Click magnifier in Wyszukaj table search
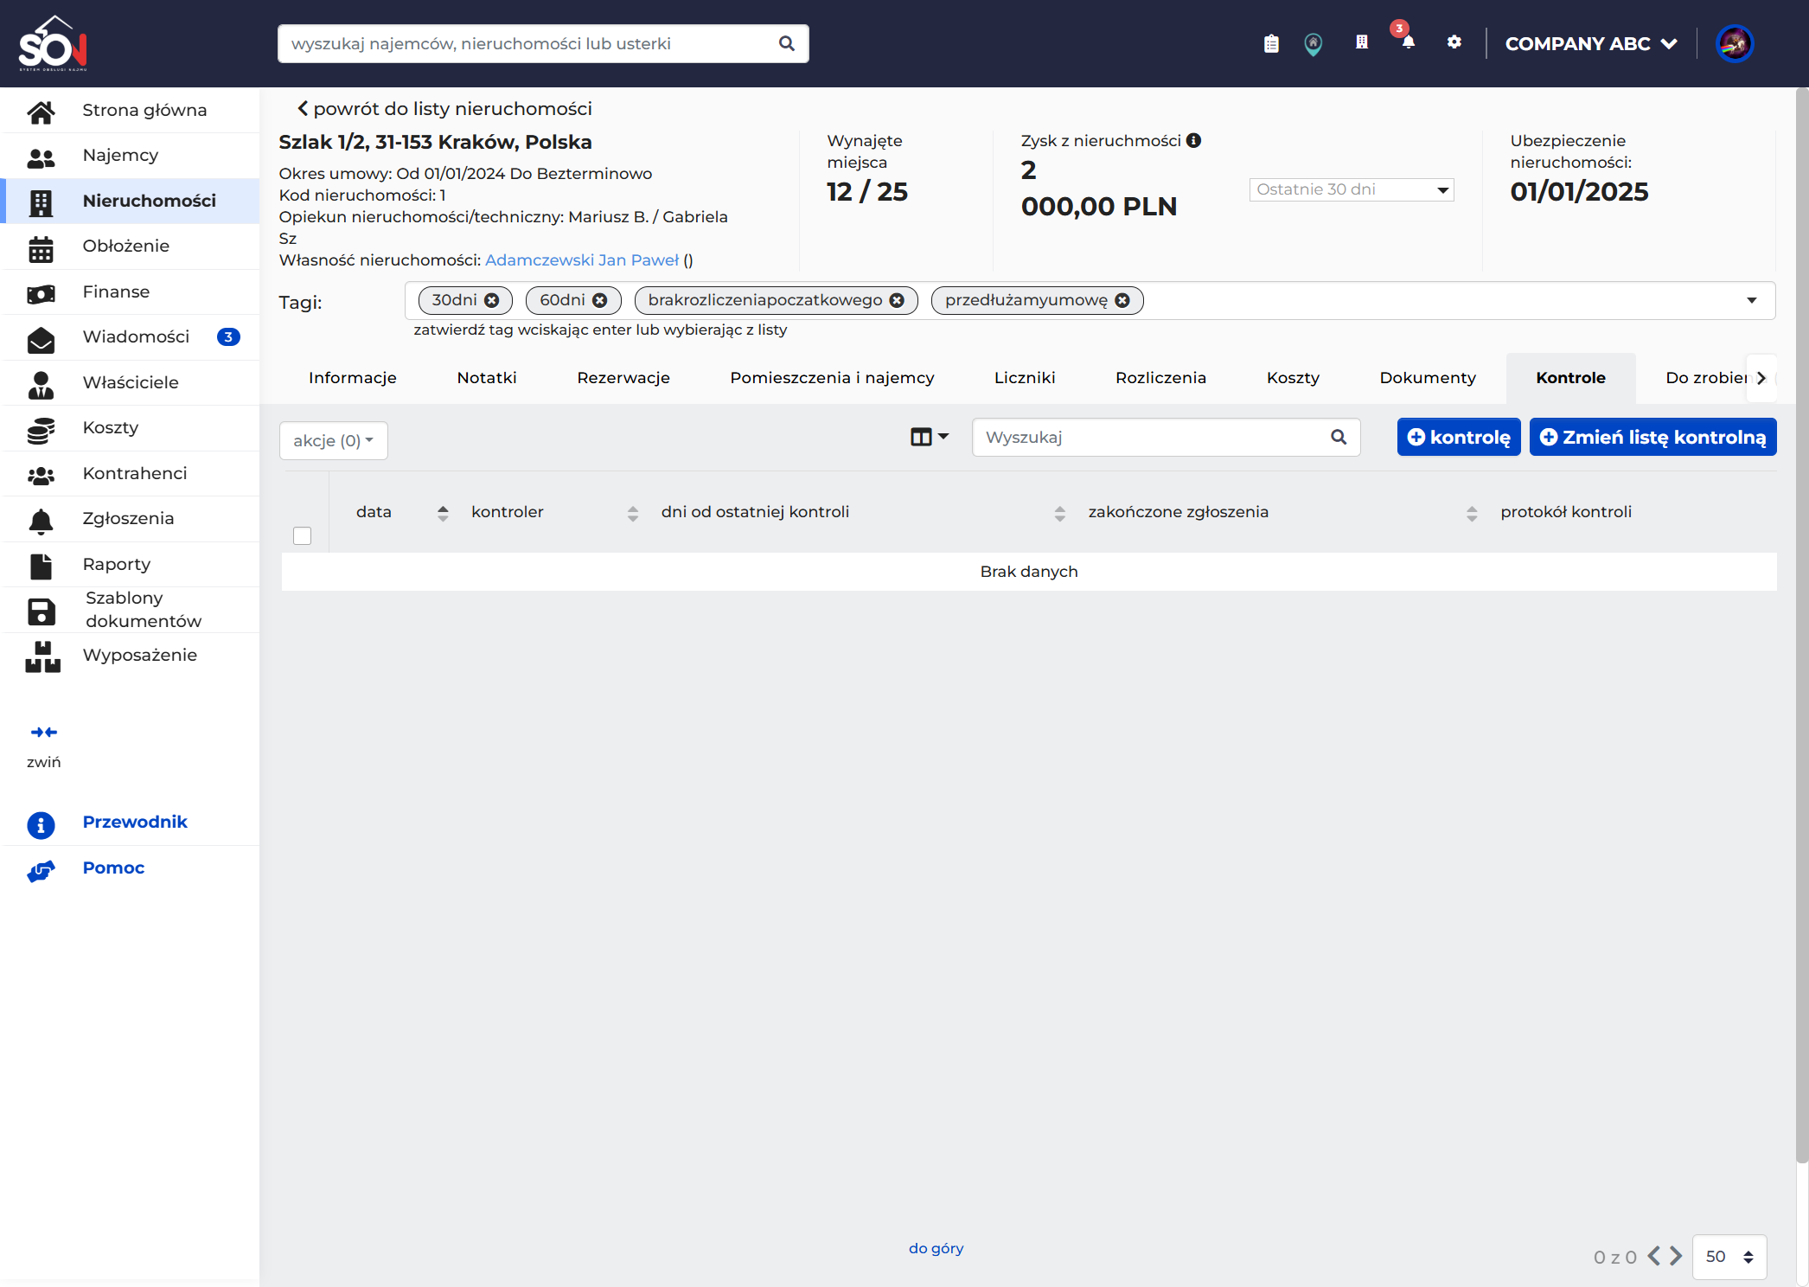Image resolution: width=1809 pixels, height=1287 pixels. (x=1338, y=437)
